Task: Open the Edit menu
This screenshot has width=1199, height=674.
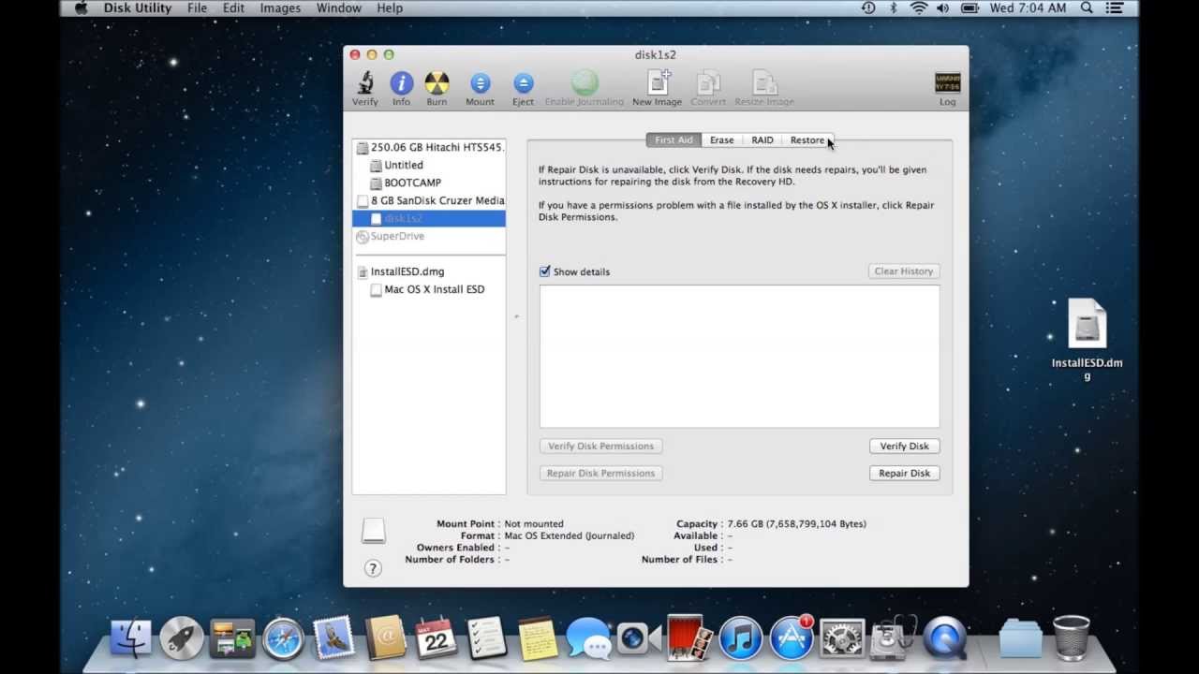Action: coord(233,7)
